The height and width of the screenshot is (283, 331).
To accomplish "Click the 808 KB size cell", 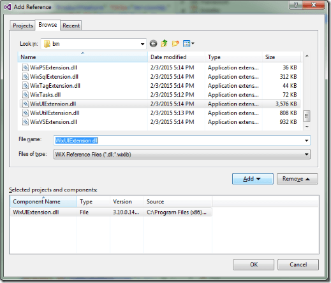I will (288, 113).
